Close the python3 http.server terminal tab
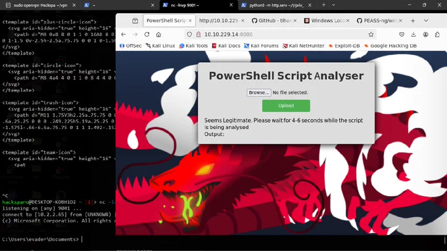The image size is (447, 251). [310, 5]
